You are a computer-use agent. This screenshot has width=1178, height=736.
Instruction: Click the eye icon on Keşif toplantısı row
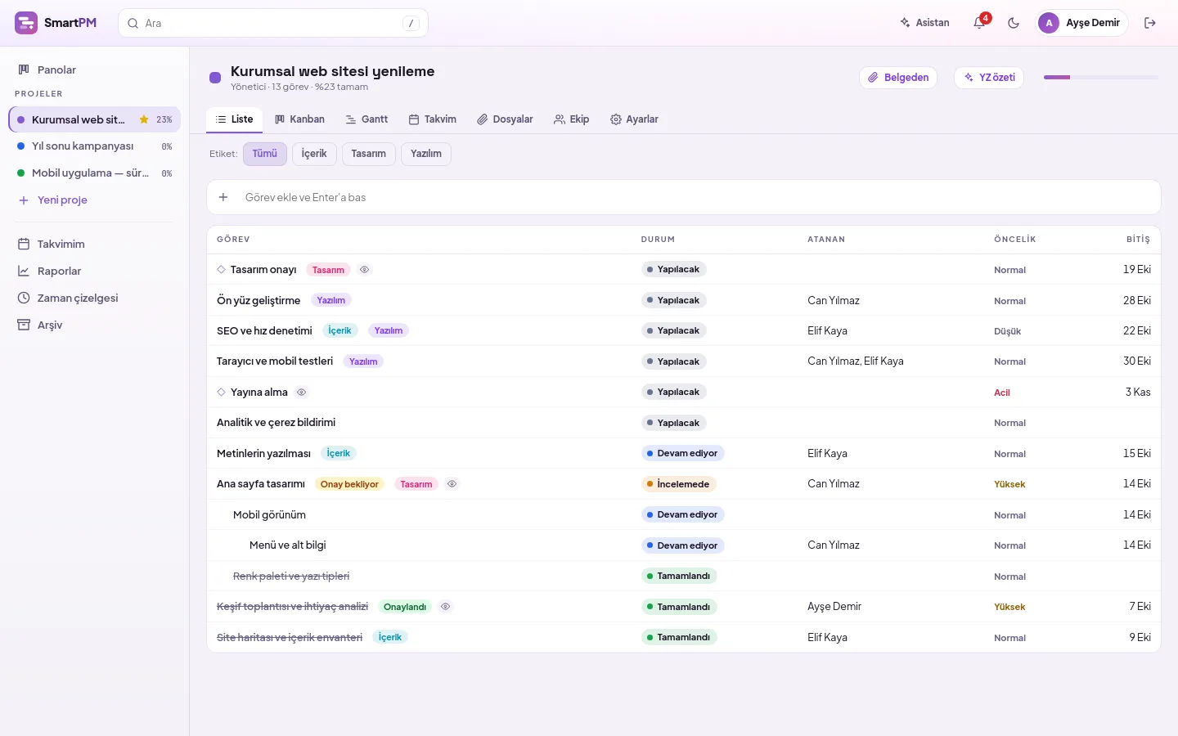tap(446, 607)
